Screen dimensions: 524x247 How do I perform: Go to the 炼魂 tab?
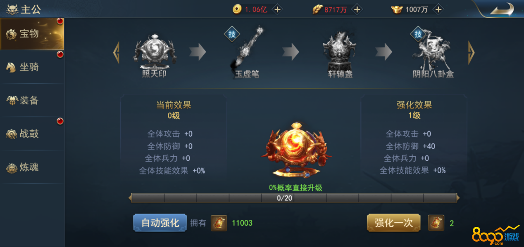click(32, 167)
